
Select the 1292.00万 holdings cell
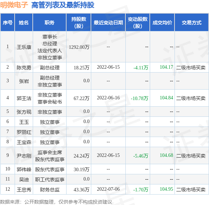click(79, 47)
